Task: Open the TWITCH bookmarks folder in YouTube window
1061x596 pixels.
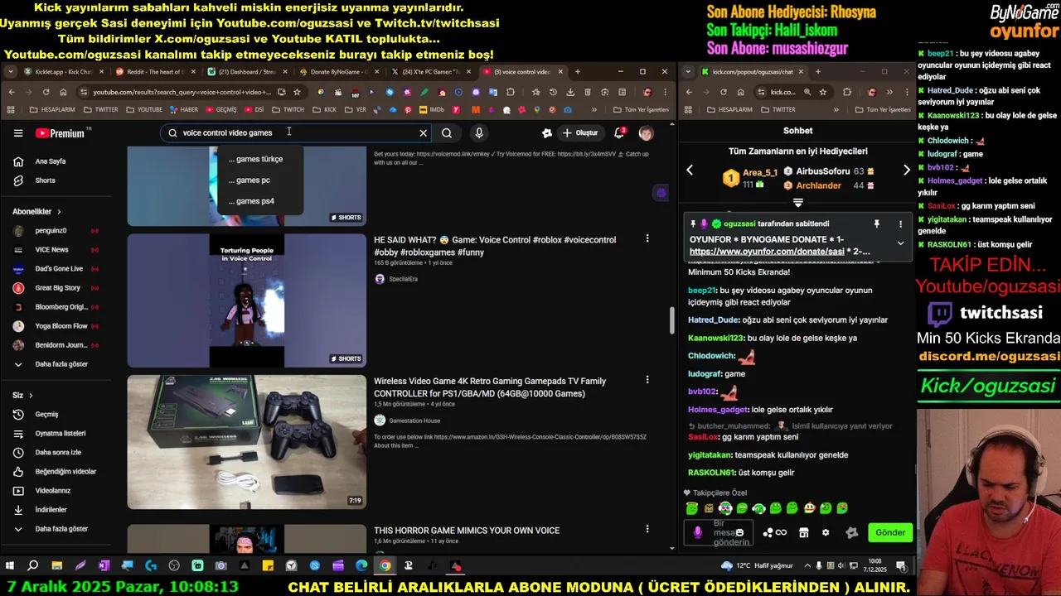Action: (x=288, y=109)
